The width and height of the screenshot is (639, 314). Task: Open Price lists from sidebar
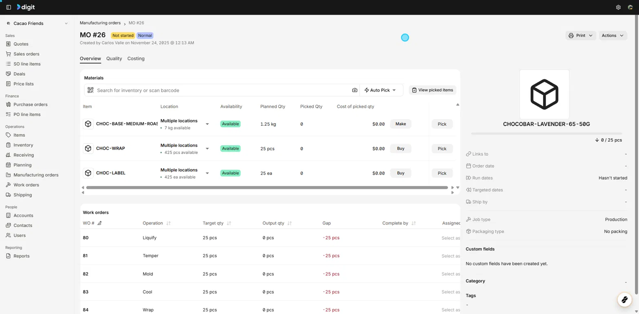[24, 84]
